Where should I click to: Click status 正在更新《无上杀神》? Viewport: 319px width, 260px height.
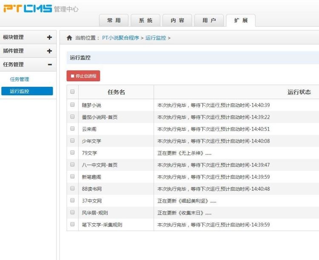[x=184, y=153]
